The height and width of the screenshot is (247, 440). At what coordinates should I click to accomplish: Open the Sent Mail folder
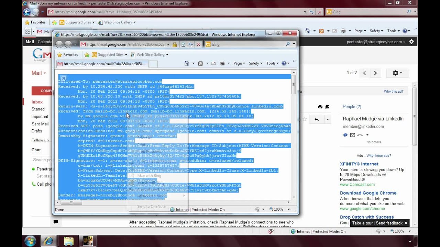tap(40, 124)
